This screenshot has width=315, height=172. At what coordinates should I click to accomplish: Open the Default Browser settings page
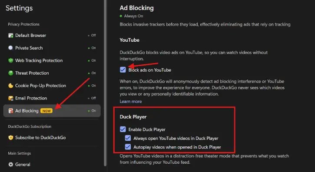point(52,36)
